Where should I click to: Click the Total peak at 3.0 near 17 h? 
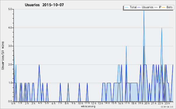[126, 46]
